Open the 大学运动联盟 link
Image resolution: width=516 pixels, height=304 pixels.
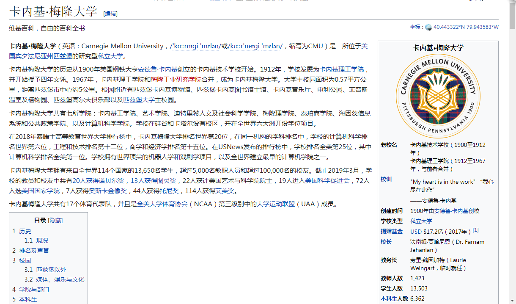pyautogui.click(x=277, y=204)
